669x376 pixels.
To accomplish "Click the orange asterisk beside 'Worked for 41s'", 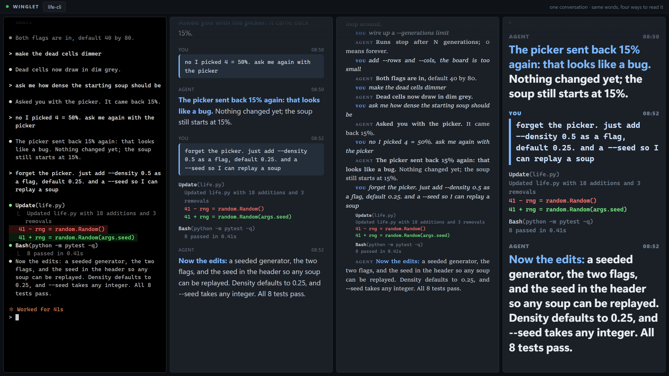I will point(11,309).
